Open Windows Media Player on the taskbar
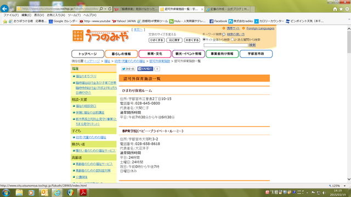Viewport: 351px width, 197px height. click(31, 193)
